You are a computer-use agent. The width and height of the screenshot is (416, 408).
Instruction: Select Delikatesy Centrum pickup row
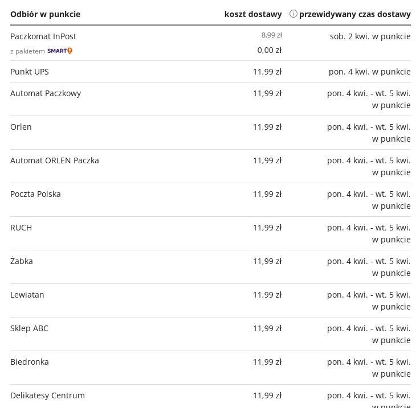pos(47,395)
